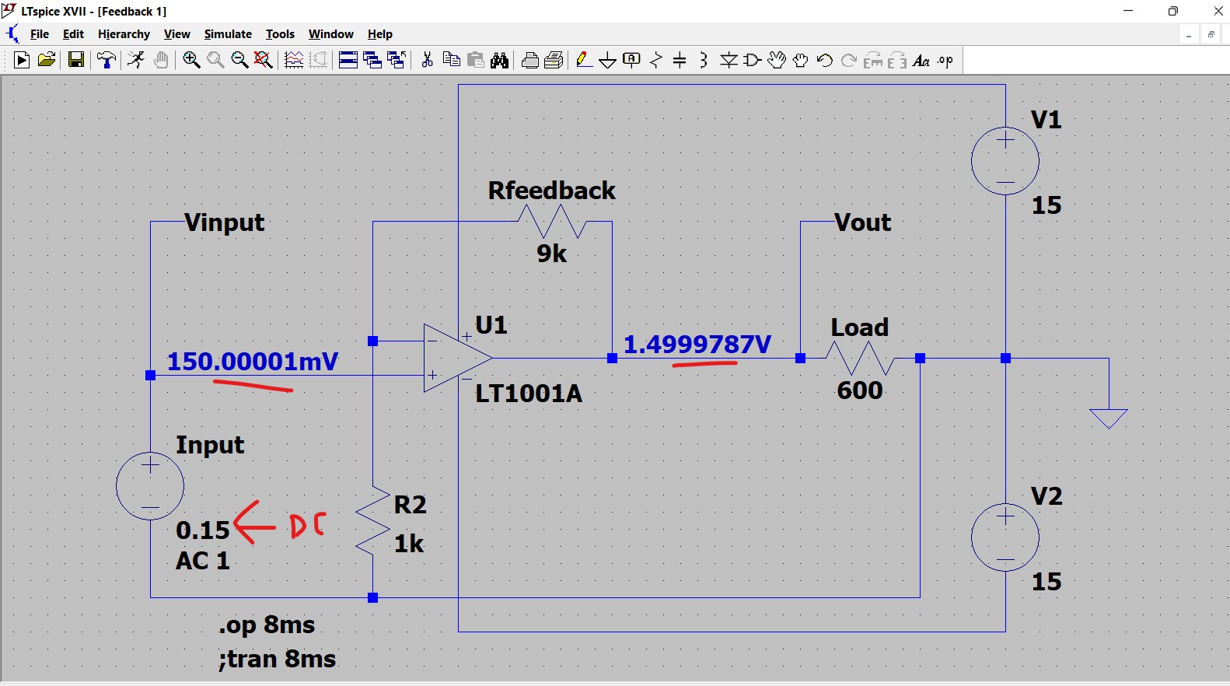Open a file with the folder icon

tap(47, 60)
